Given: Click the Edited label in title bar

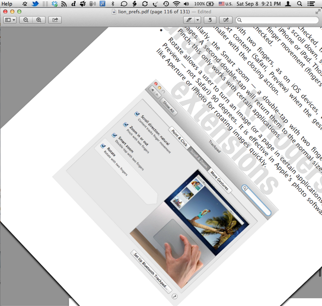Looking at the screenshot, I should [x=204, y=12].
